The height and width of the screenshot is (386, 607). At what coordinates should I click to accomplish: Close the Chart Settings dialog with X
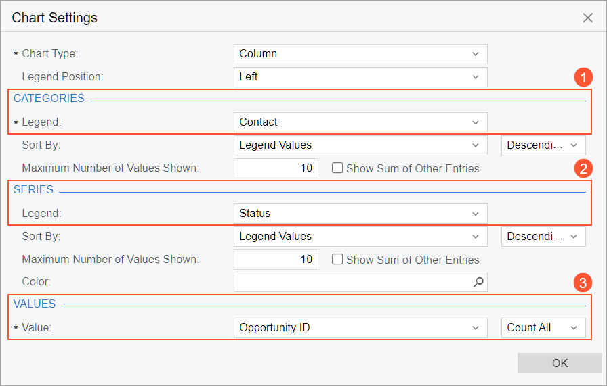(587, 18)
